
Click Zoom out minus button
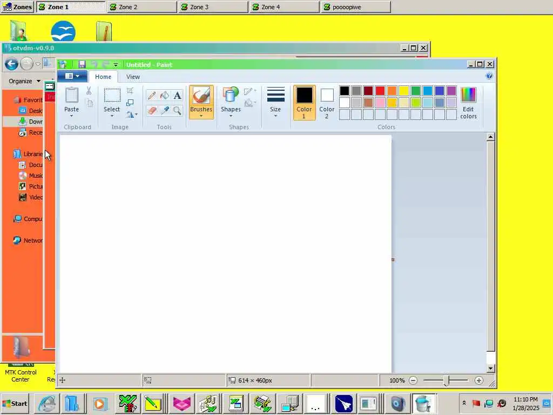click(413, 380)
